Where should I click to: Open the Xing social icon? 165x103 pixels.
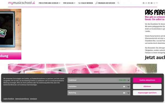pyautogui.click(x=154, y=3)
